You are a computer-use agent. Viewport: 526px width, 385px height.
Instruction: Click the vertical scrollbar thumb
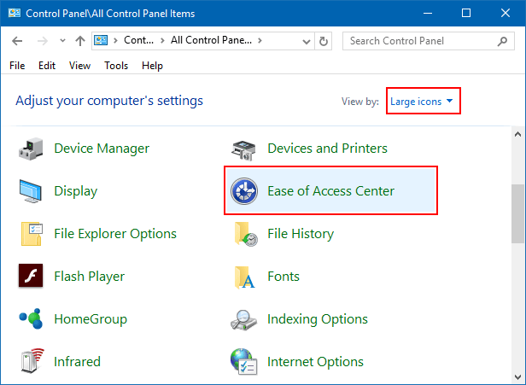(x=517, y=213)
